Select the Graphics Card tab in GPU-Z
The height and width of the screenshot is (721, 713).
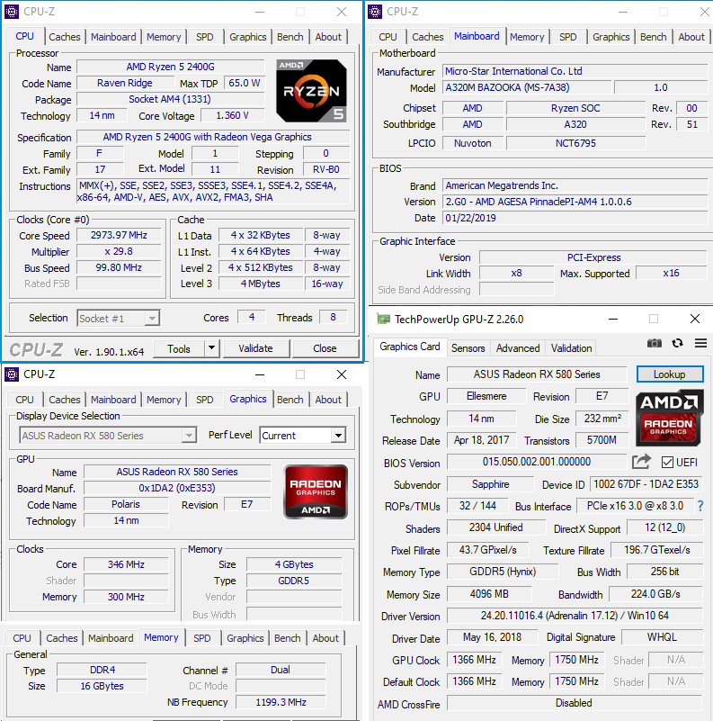click(x=410, y=347)
